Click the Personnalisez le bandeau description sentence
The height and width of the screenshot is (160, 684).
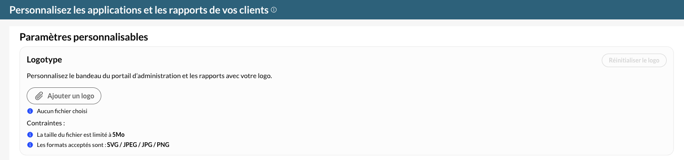point(149,76)
